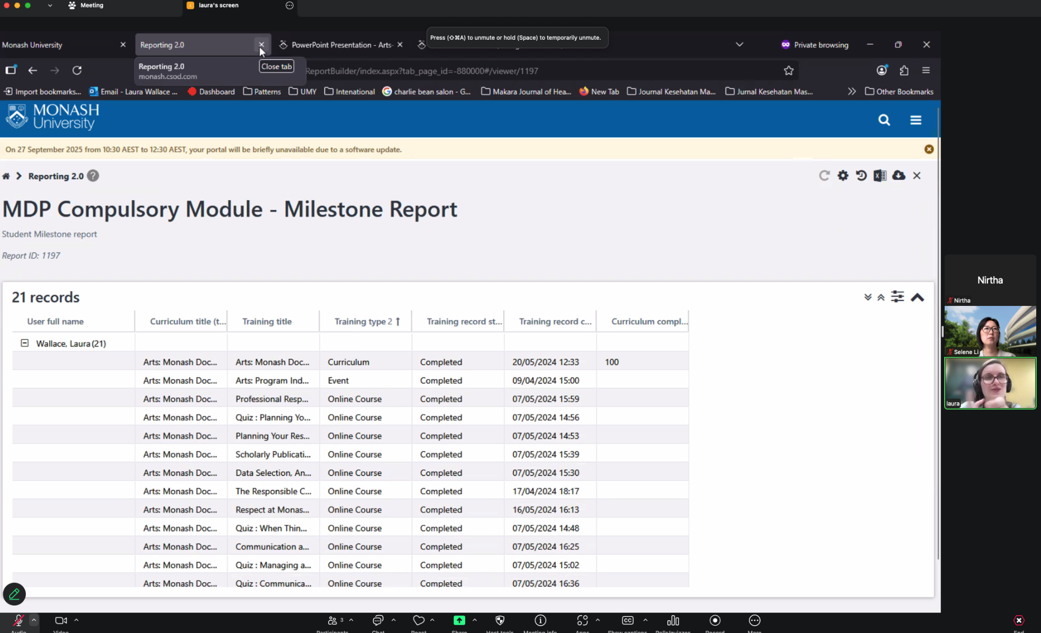The width and height of the screenshot is (1041, 633).
Task: Open the Monash University search icon
Action: point(884,120)
